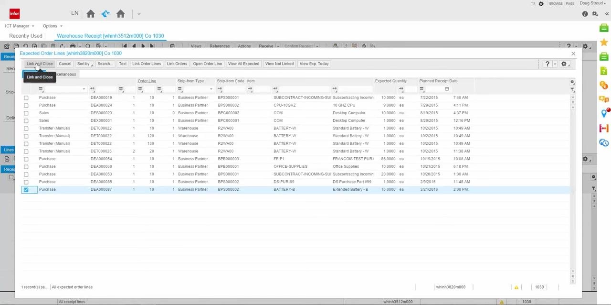The height and width of the screenshot is (305, 611).
Task: Expand the dropdown arrow next to help icon
Action: pyautogui.click(x=555, y=64)
